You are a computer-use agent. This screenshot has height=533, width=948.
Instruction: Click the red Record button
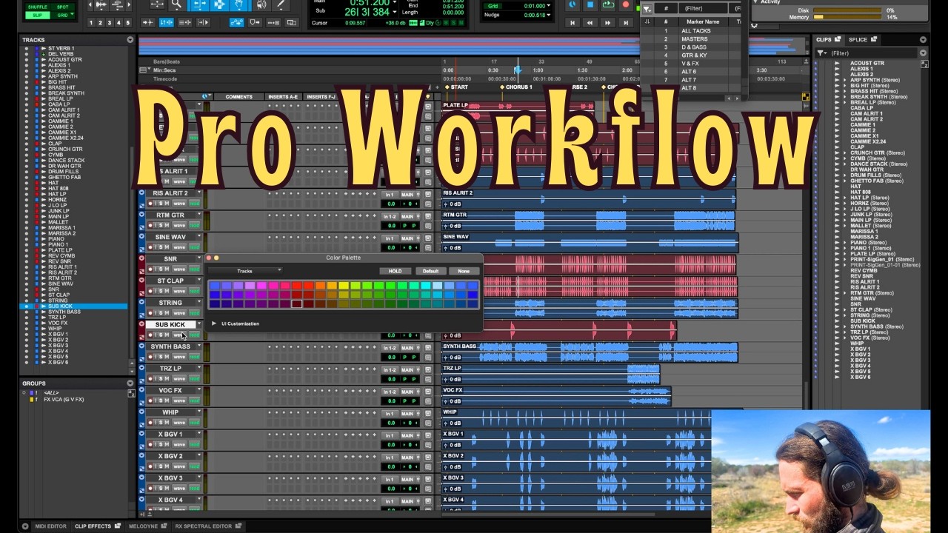click(626, 4)
